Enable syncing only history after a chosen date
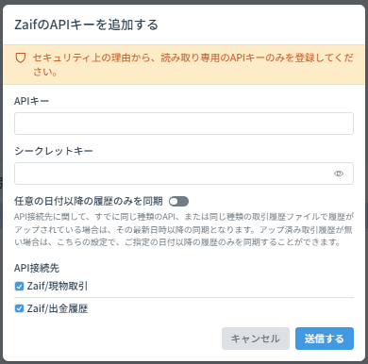 (x=178, y=201)
